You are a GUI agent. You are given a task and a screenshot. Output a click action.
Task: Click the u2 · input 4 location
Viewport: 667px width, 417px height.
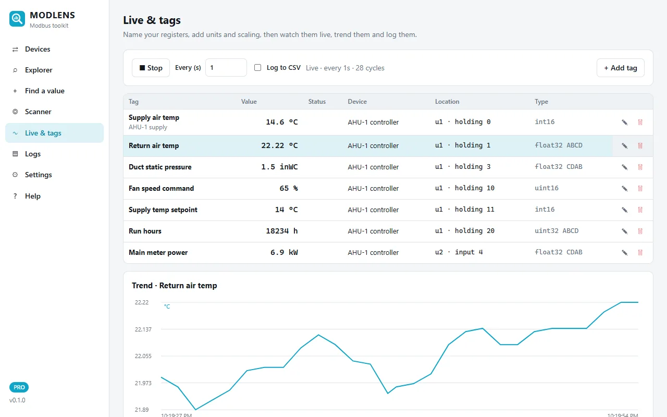[x=459, y=252]
